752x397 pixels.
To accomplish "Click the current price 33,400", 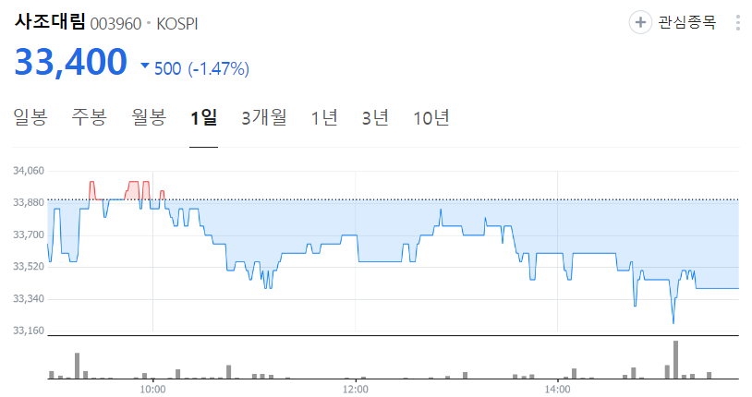I will [70, 63].
